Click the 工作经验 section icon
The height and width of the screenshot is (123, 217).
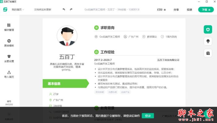coord(96,52)
